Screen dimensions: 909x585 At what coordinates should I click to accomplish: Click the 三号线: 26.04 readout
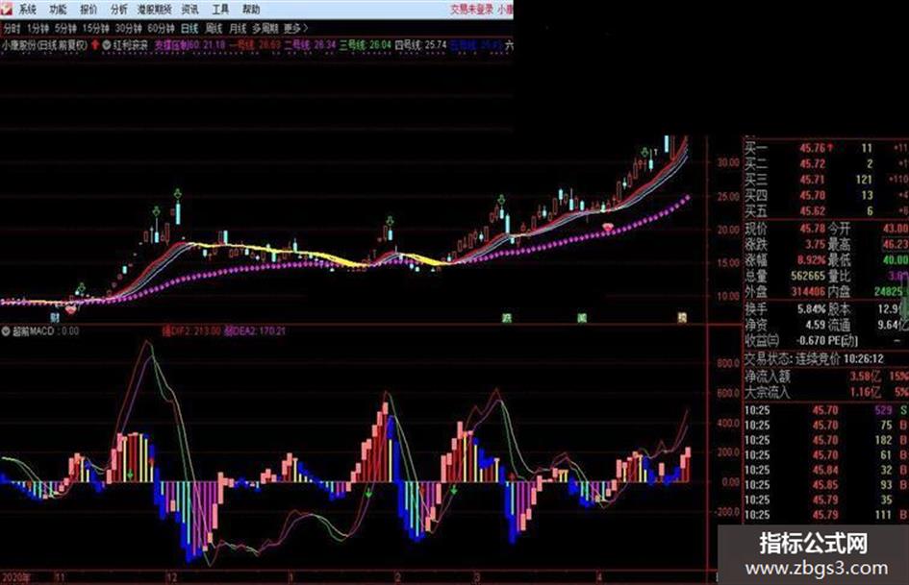(x=366, y=44)
